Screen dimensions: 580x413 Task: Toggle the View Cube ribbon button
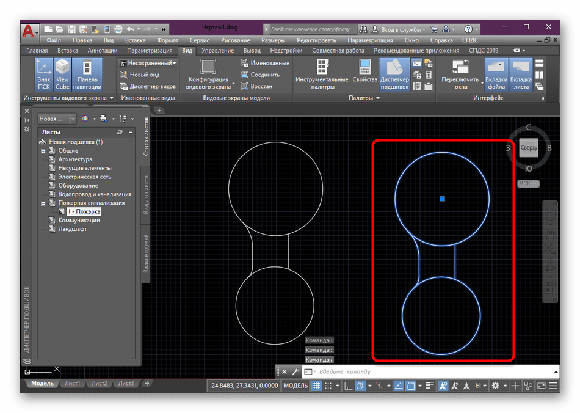point(62,75)
